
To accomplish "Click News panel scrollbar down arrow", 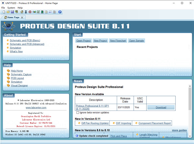I will pos(190,136).
